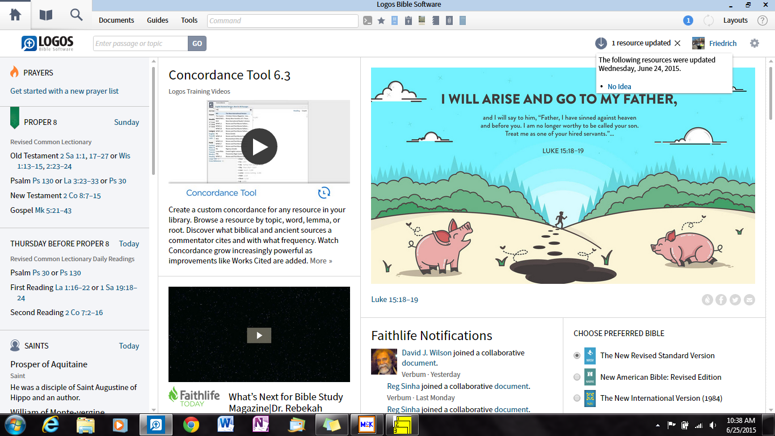Click the Luke 15:18–19 reference link
Viewport: 775px width, 436px height.
pos(394,300)
